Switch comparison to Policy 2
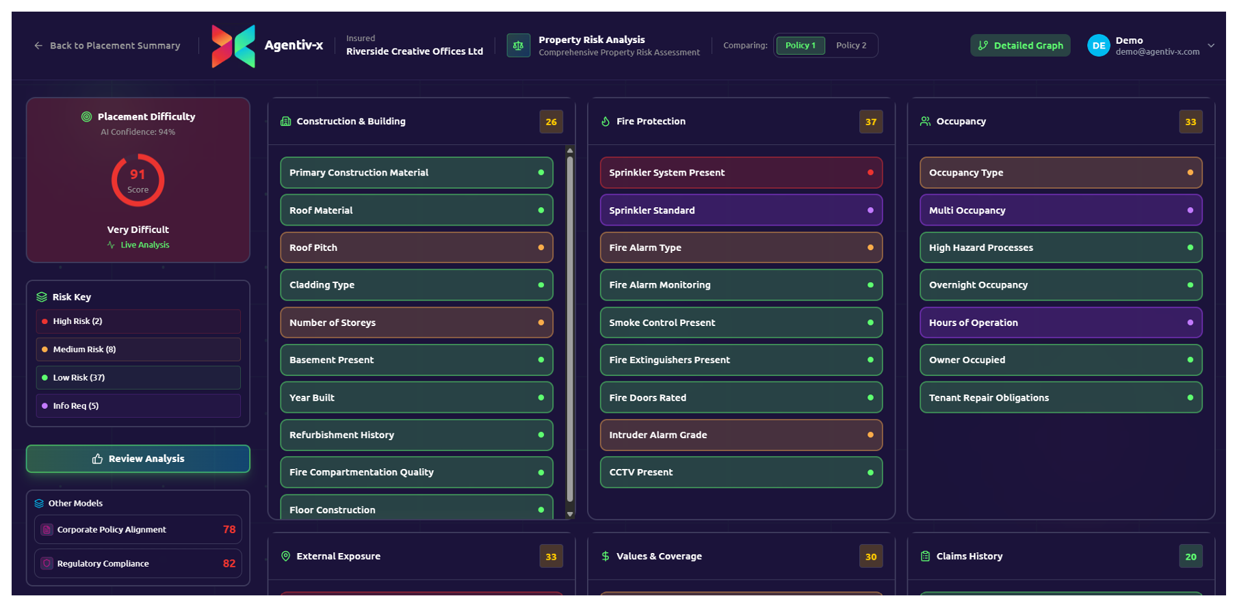 click(x=850, y=46)
